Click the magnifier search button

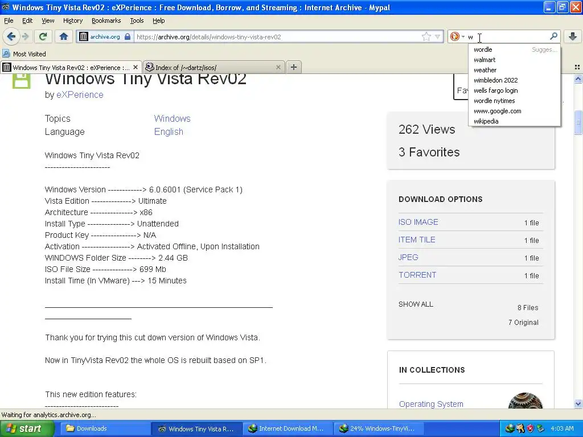coord(553,36)
